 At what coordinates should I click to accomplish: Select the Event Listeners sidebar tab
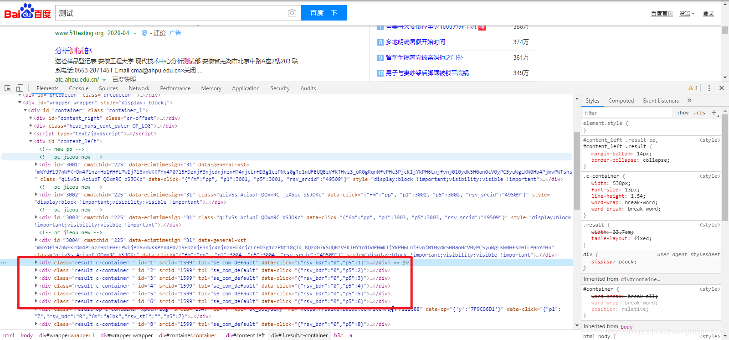point(661,101)
